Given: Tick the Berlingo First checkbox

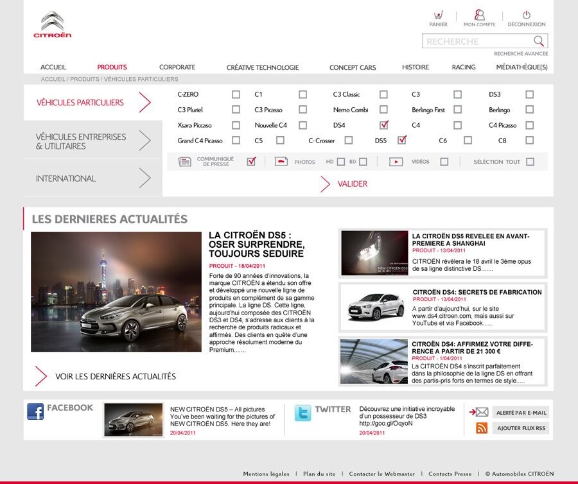Looking at the screenshot, I should (457, 109).
